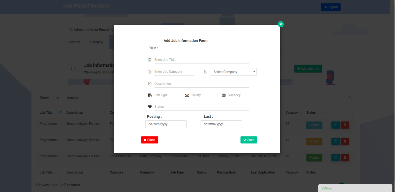Viewport: 395px width, 192px height.
Task: Click the money bill icon beside Salary
Action: tap(187, 95)
